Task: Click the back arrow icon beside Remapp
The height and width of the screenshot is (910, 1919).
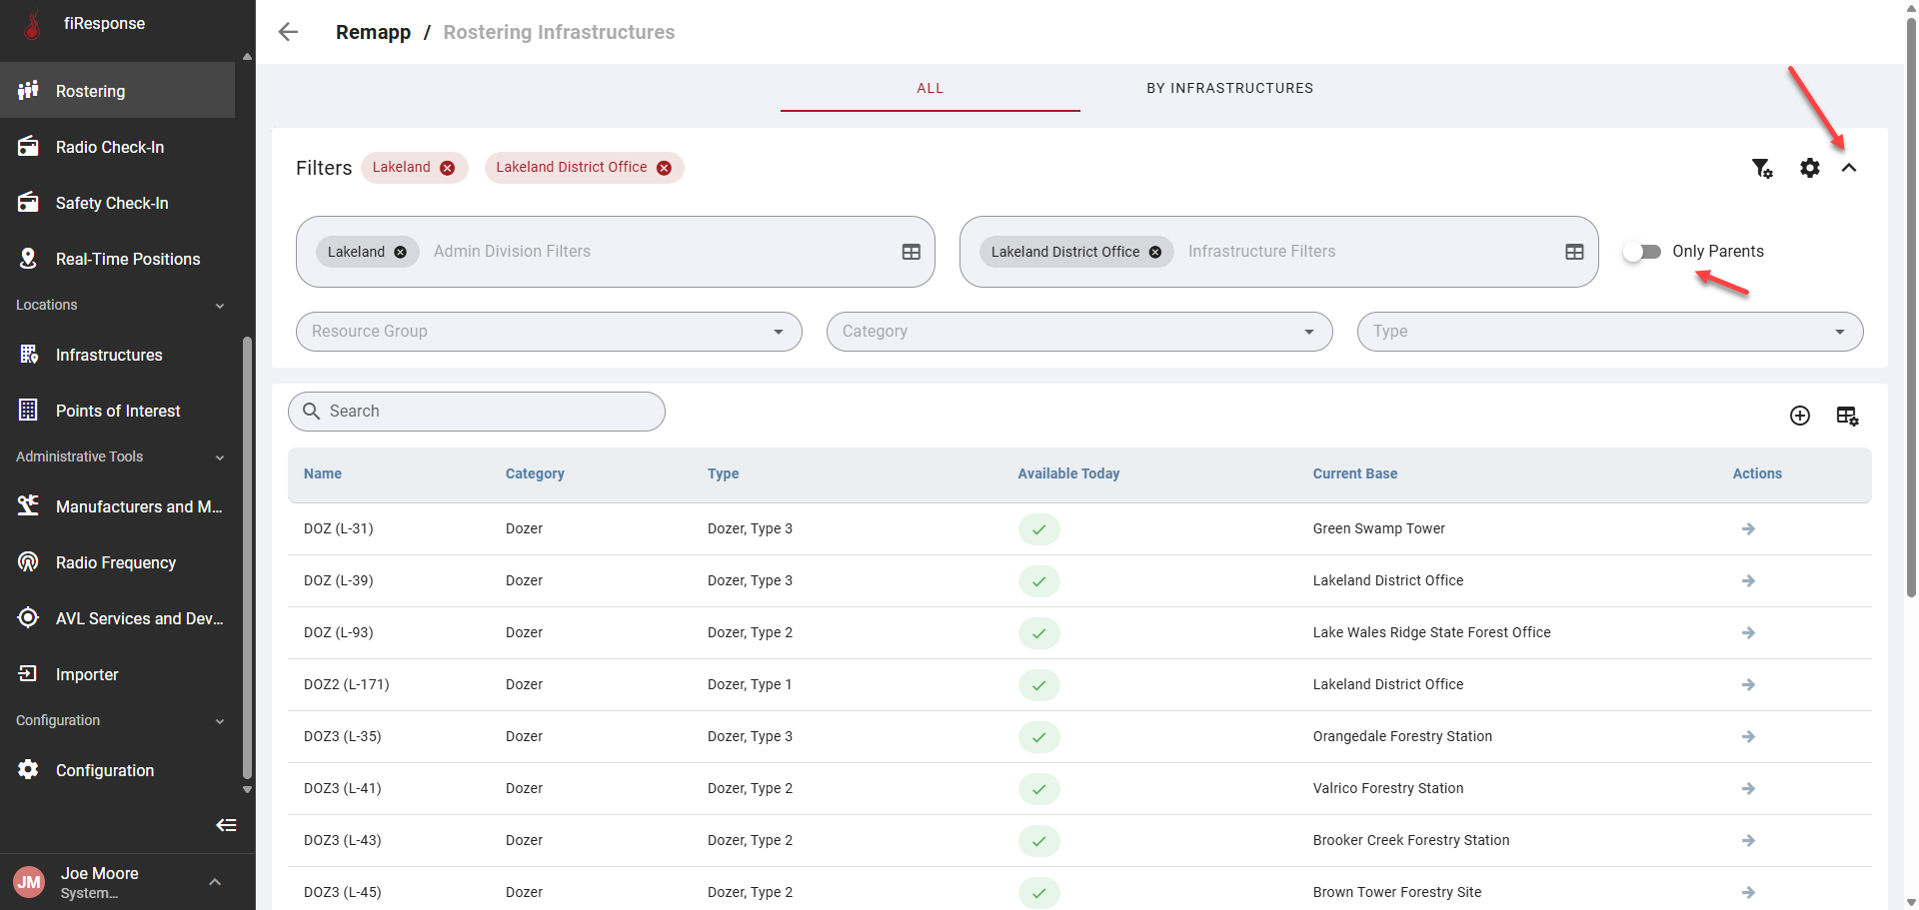Action: tap(289, 32)
